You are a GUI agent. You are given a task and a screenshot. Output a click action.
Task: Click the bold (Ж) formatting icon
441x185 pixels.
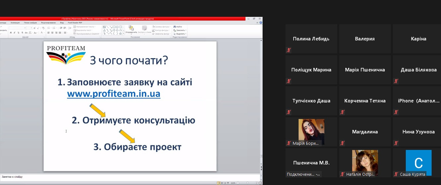11,32
